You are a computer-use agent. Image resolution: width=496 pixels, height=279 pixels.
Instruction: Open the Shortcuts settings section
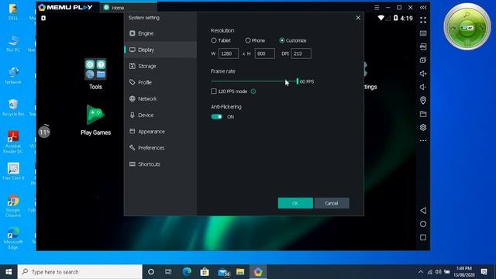(x=160, y=164)
